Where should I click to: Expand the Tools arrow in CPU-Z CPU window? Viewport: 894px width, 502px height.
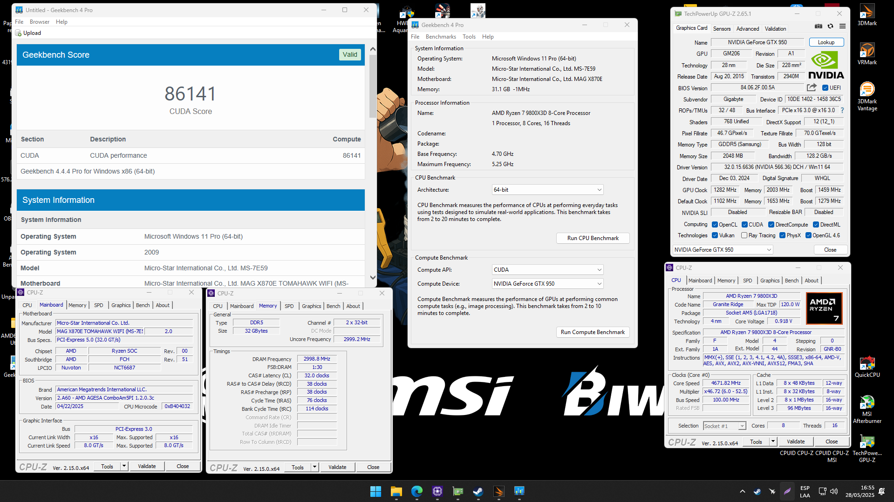(x=773, y=442)
